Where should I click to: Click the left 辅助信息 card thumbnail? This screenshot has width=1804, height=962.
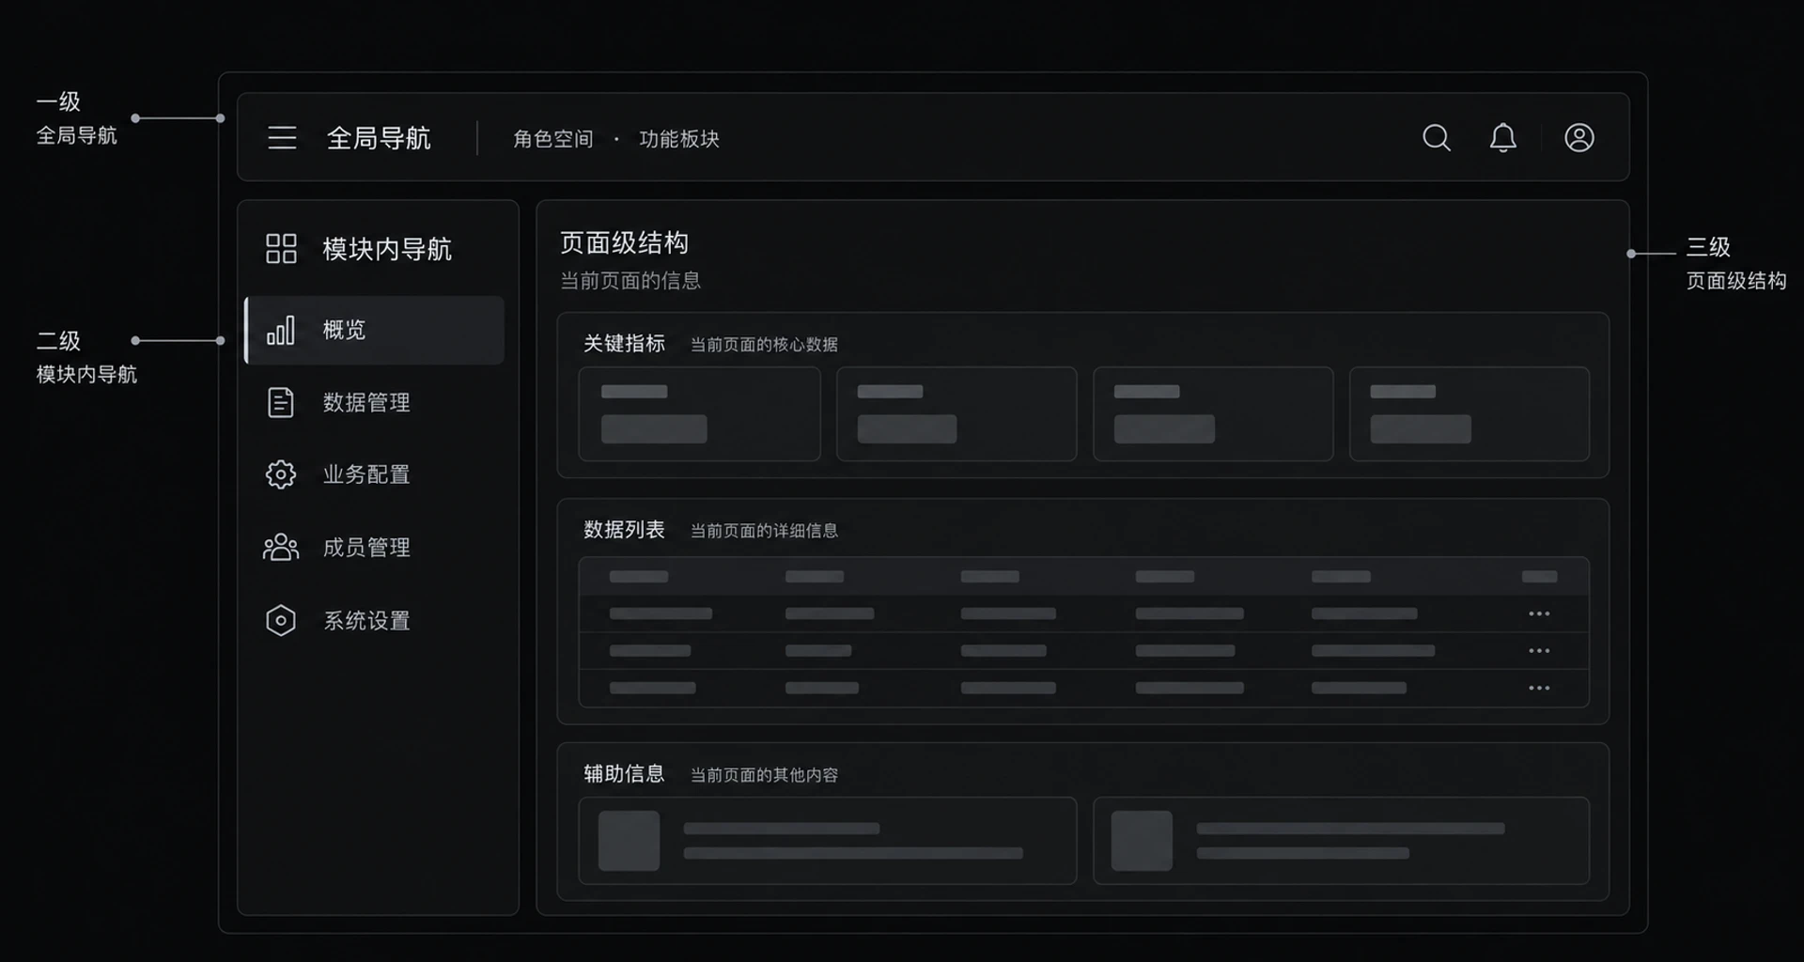point(629,841)
